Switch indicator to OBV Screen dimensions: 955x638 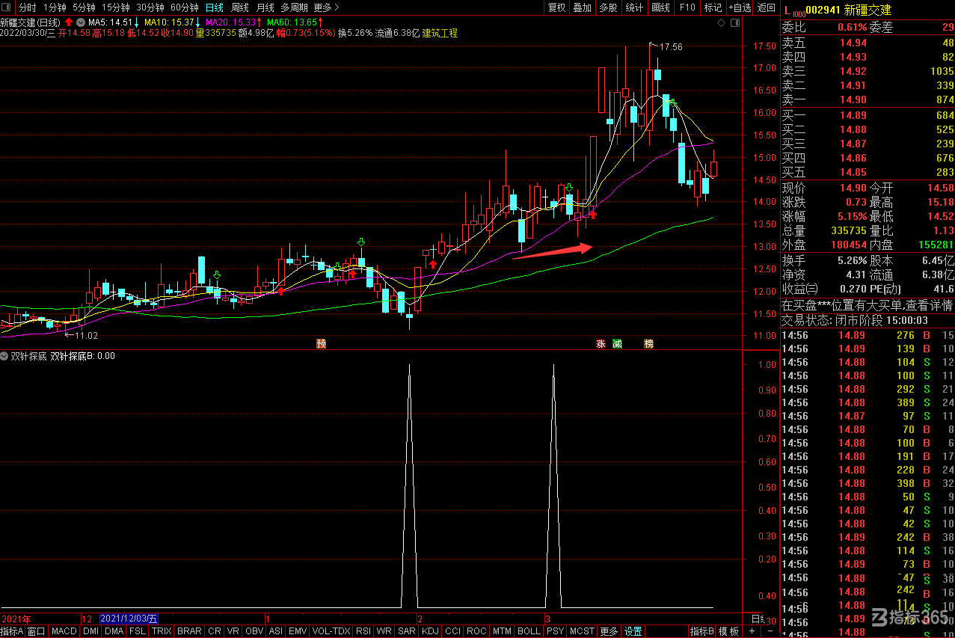click(254, 631)
